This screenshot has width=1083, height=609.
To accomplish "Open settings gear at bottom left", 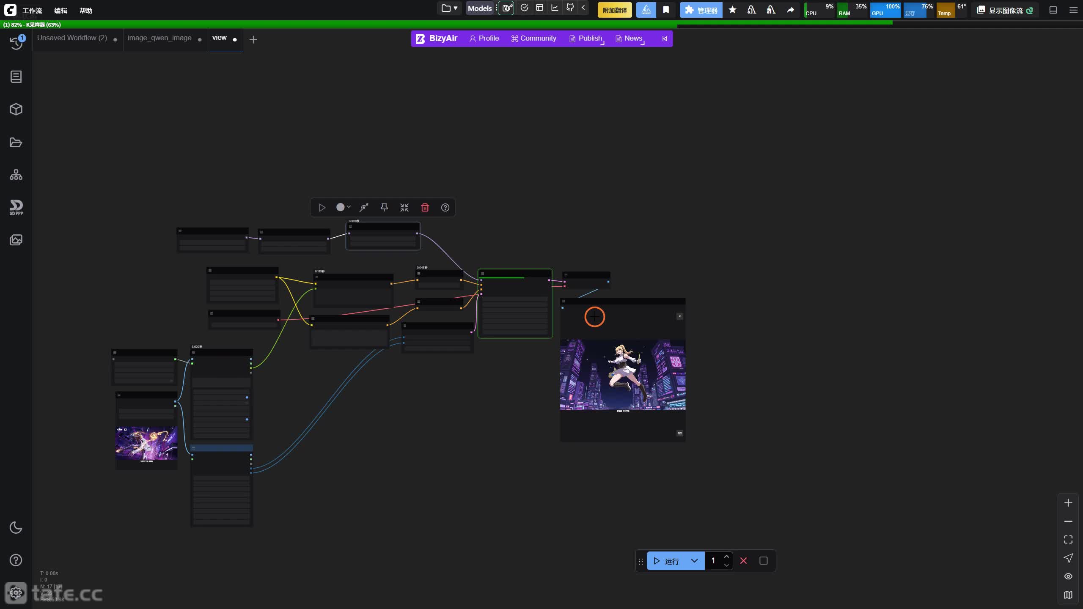I will [x=16, y=593].
